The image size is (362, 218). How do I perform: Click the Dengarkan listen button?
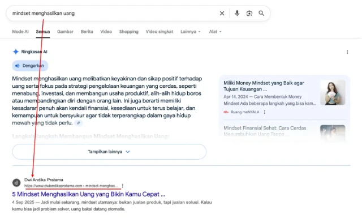click(x=30, y=66)
